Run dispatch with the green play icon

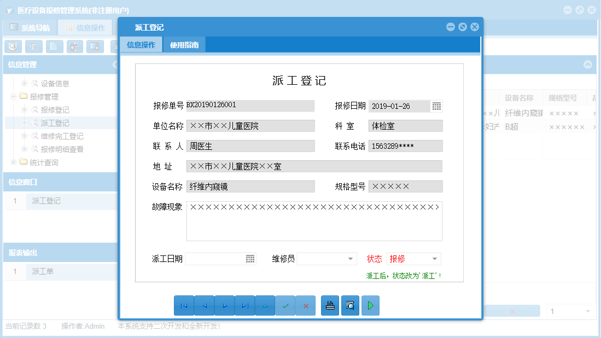click(370, 305)
